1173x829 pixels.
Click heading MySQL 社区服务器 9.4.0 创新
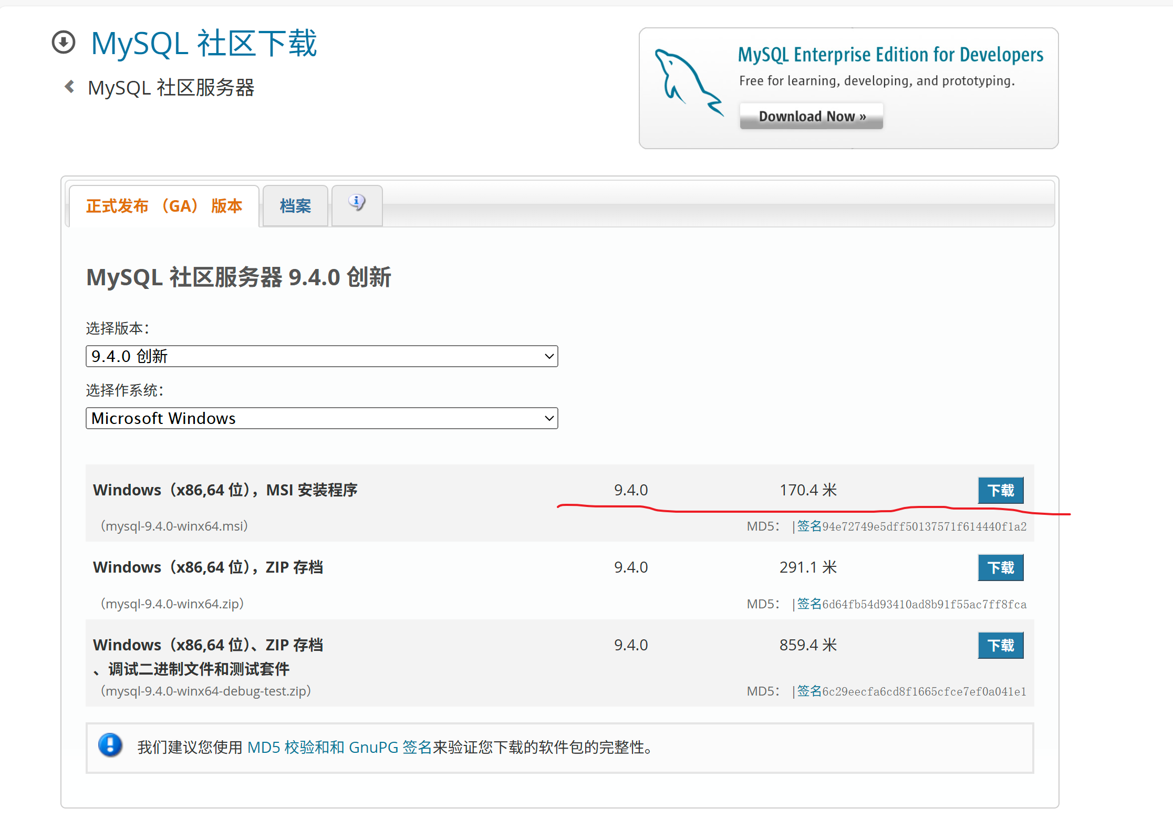pyautogui.click(x=239, y=277)
